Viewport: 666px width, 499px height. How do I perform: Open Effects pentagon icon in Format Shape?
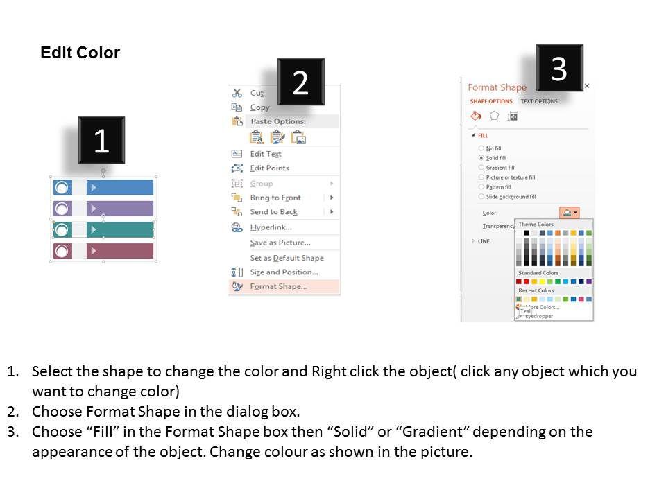(494, 116)
